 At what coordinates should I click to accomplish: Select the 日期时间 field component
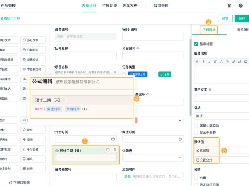point(33,50)
